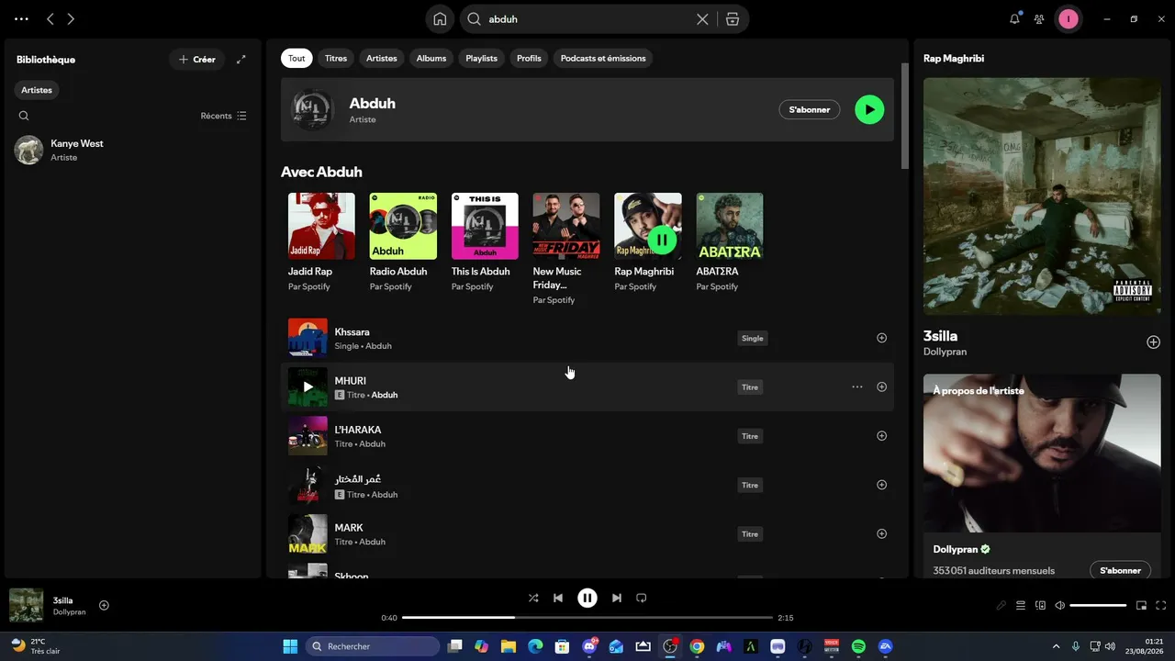Viewport: 1175px width, 661px height.
Task: Select the Tout filter tab
Action: (x=297, y=58)
